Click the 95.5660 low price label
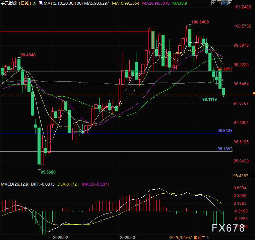This screenshot has height=240, width=255. 48,172
